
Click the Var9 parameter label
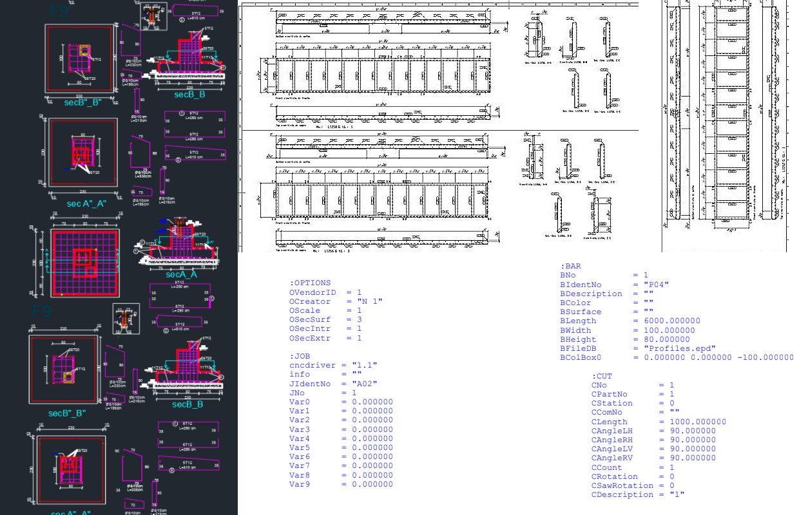300,484
